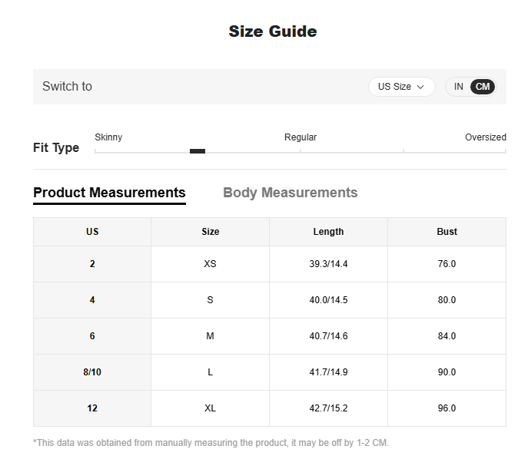Viewport: 518px width, 459px height.
Task: Click the chevron arrow beside US Size
Action: click(420, 87)
